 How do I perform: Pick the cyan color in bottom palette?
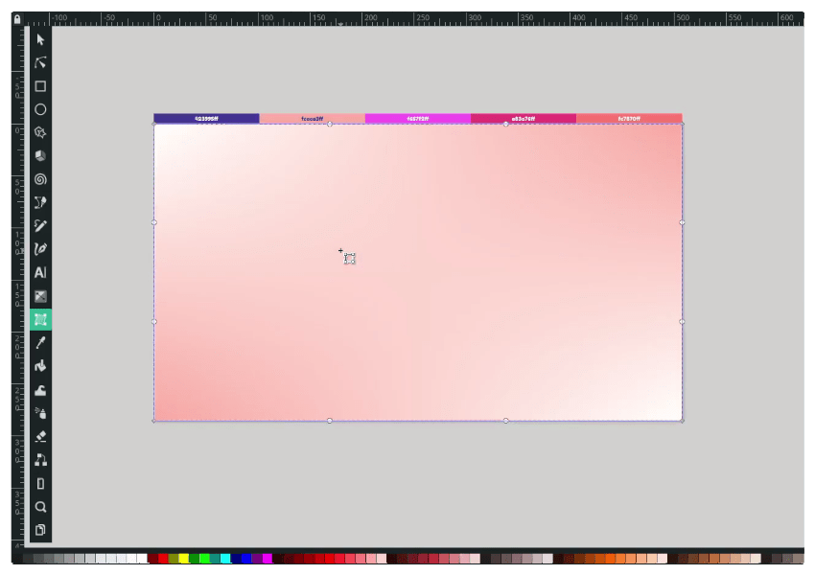click(225, 558)
